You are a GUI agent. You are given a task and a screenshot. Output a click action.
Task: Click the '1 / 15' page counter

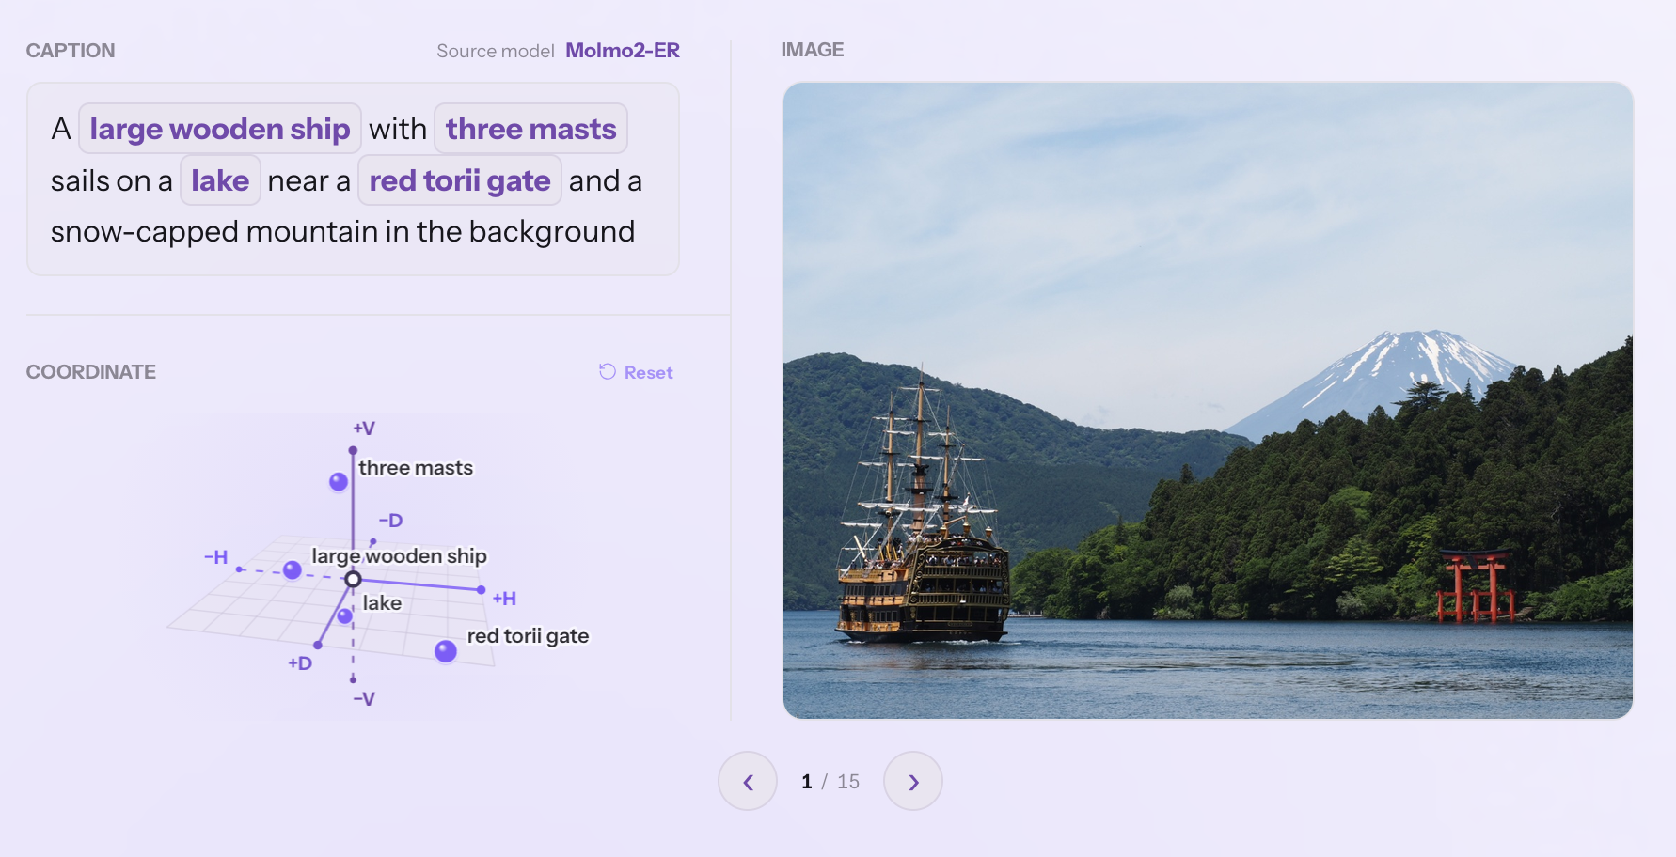(830, 782)
